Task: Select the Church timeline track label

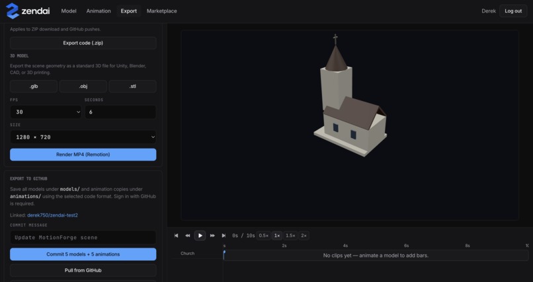Action: tap(188, 254)
